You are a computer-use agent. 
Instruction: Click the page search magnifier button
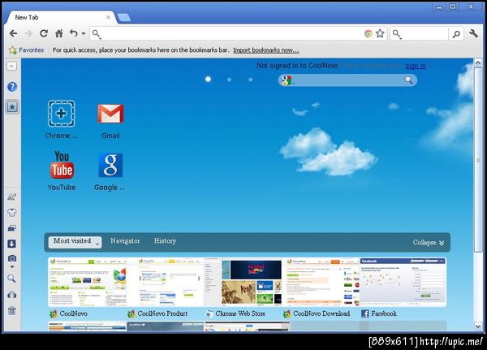(x=409, y=80)
